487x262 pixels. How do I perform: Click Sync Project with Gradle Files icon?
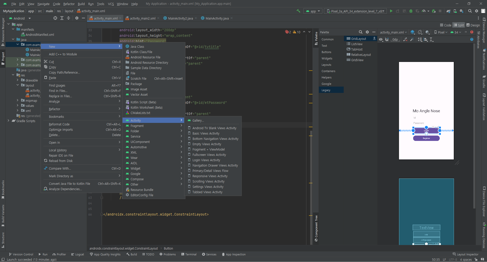448,11
